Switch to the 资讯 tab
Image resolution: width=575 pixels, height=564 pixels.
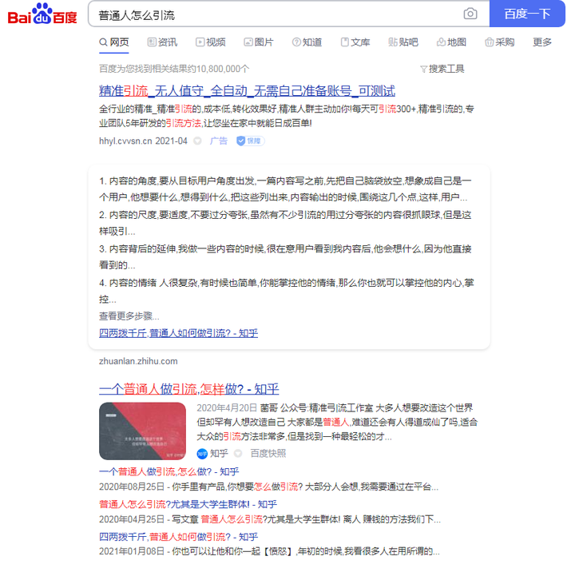[x=162, y=42]
